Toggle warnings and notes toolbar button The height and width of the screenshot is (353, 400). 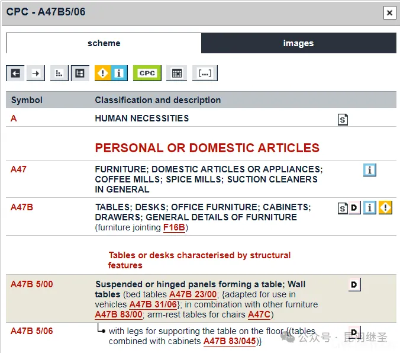tap(111, 73)
